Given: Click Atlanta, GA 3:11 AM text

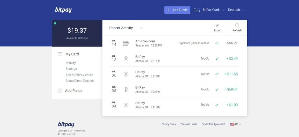Looking at the screenshot, I should 148,107.
